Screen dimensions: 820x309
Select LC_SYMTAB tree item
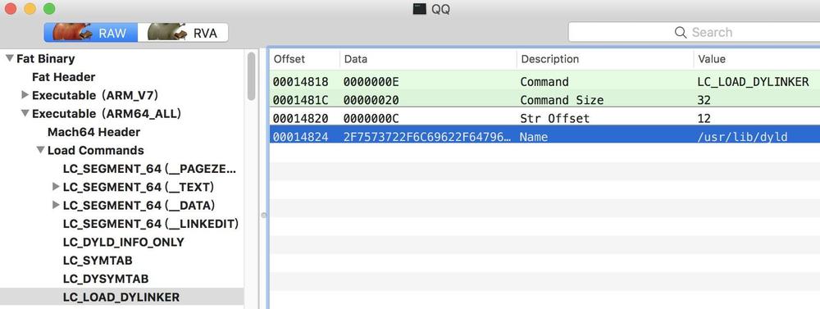98,261
